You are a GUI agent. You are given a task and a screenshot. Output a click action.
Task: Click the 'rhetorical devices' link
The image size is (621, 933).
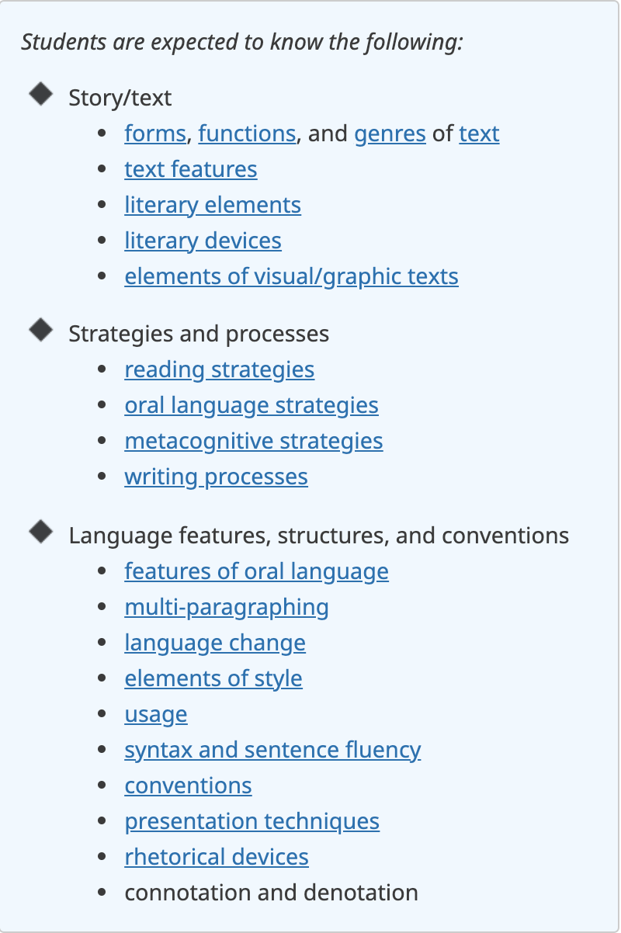click(216, 858)
